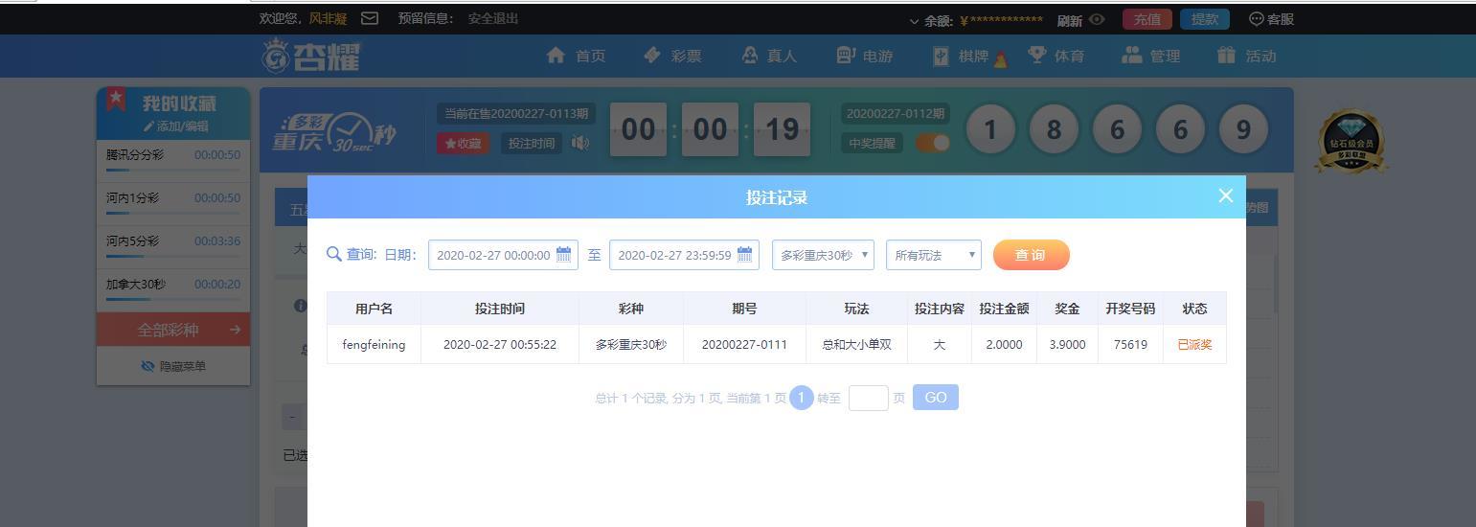The height and width of the screenshot is (527, 1476).
Task: Toggle the sound speaker icon
Action: pyautogui.click(x=580, y=143)
